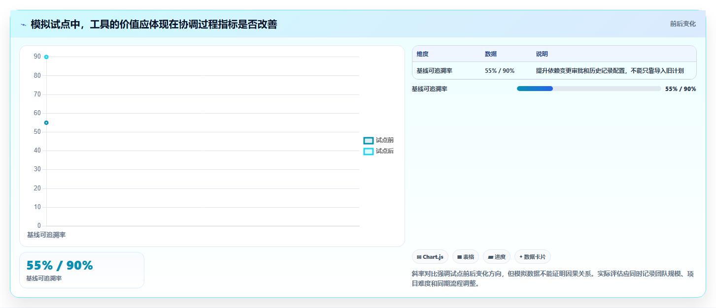This screenshot has height=308, width=716.
Task: Click the 55% / 90% table cell
Action: tap(500, 71)
